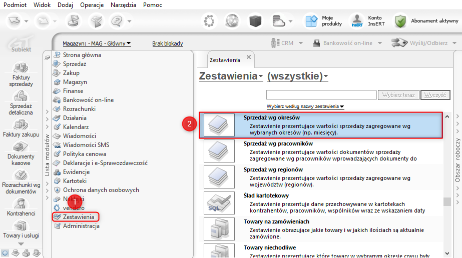462x258 pixels.
Task: Open Bankowość on-line in module list
Action: click(88, 100)
